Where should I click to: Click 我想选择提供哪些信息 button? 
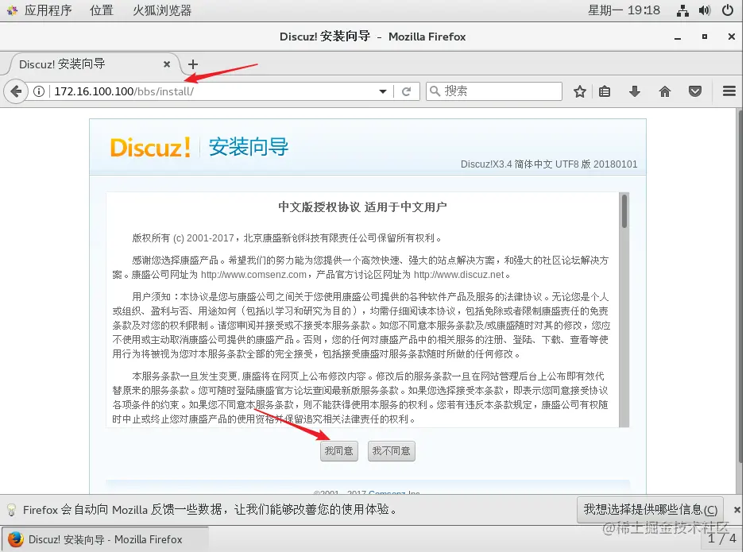coord(650,510)
